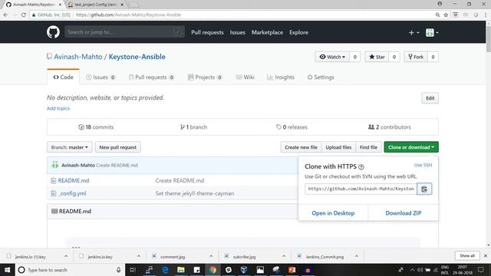Open the repository Issues tab
This screenshot has width=491, height=276.
(101, 77)
